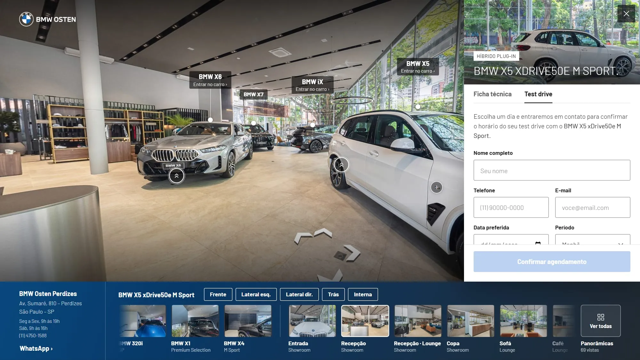Image resolution: width=640 pixels, height=360 pixels.
Task: Open the WhatsApp link
Action: [36, 348]
